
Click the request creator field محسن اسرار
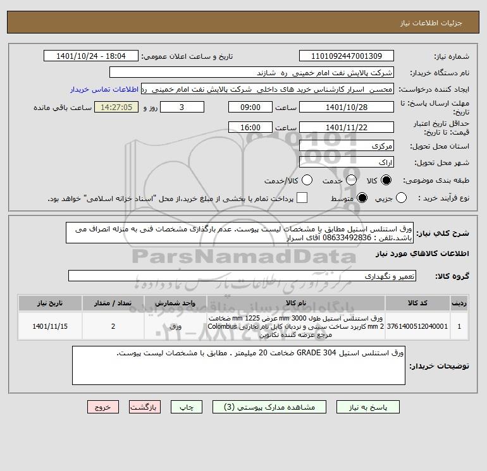tap(268, 89)
